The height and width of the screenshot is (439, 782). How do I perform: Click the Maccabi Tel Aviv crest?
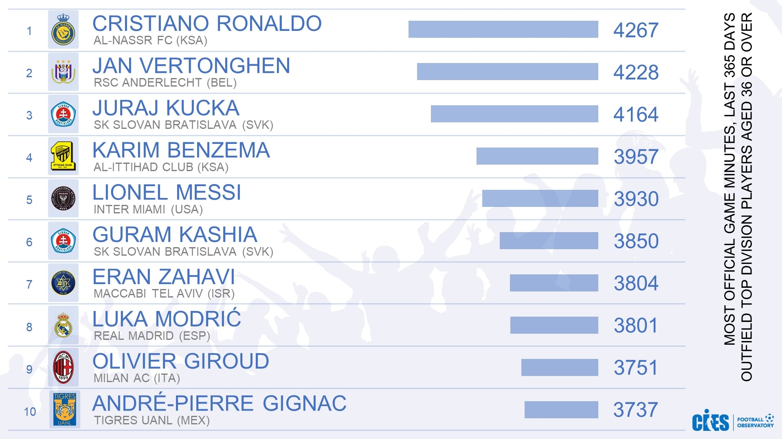[x=63, y=283]
